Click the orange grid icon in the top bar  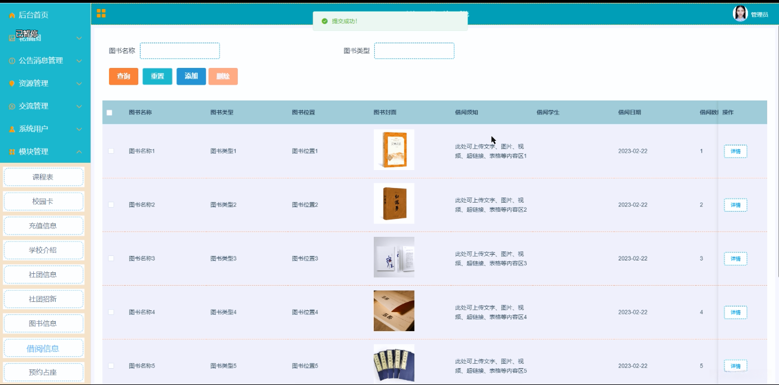tap(101, 13)
